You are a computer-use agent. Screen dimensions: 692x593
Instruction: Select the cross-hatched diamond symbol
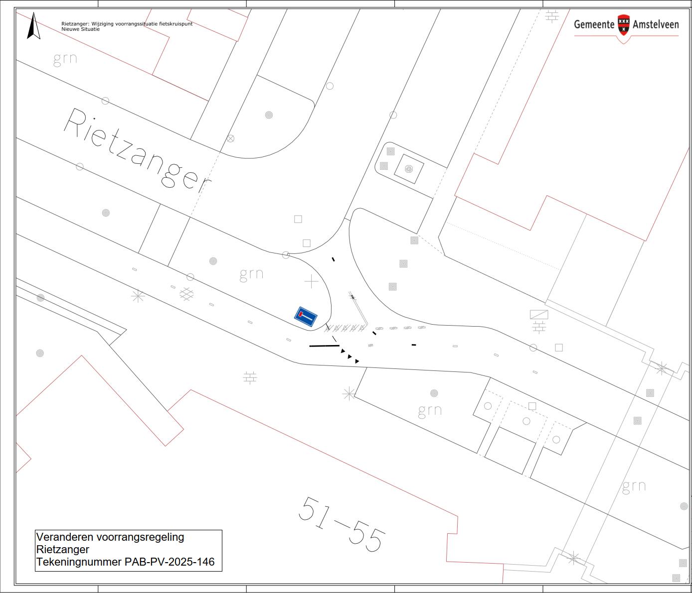pyautogui.click(x=186, y=294)
